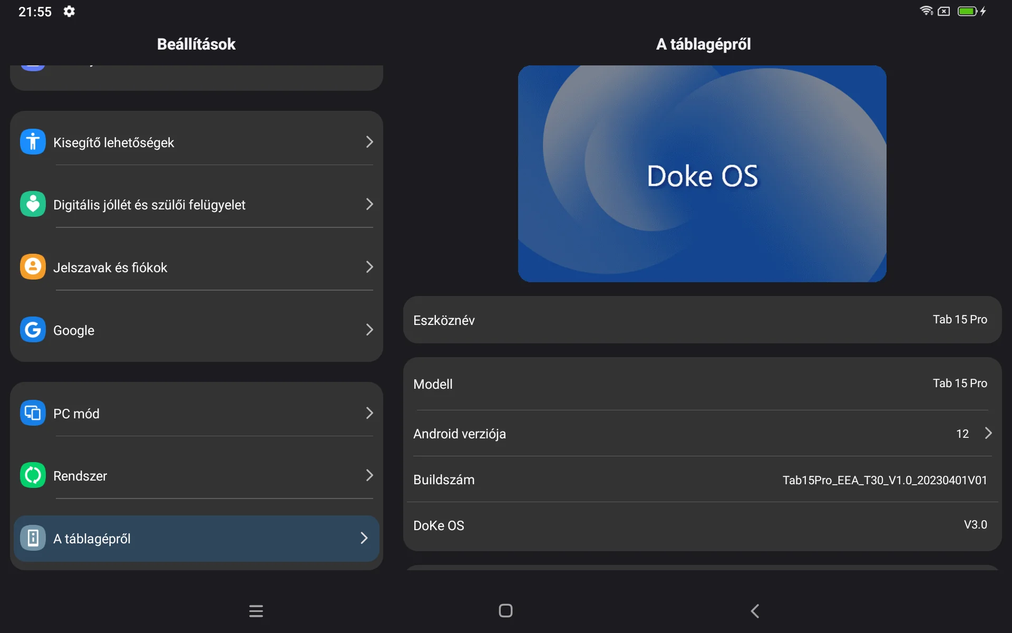Tap the Doke OS banner image
This screenshot has height=633, width=1012.
[702, 174]
